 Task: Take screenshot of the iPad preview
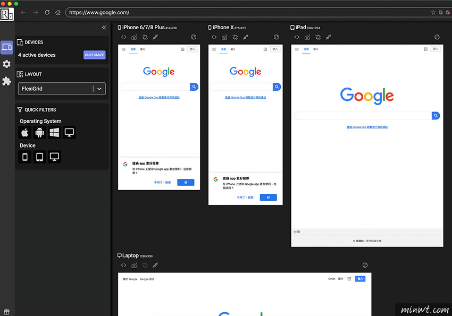[x=307, y=37]
